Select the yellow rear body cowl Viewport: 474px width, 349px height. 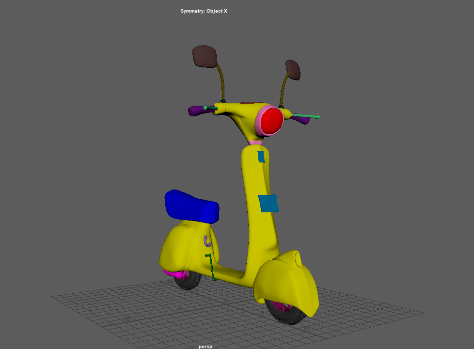[x=184, y=248]
